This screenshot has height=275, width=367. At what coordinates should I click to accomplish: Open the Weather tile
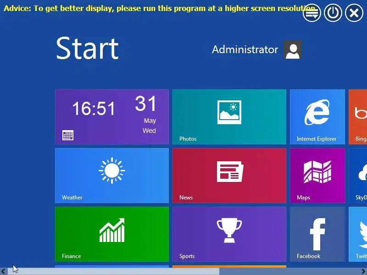tap(112, 176)
